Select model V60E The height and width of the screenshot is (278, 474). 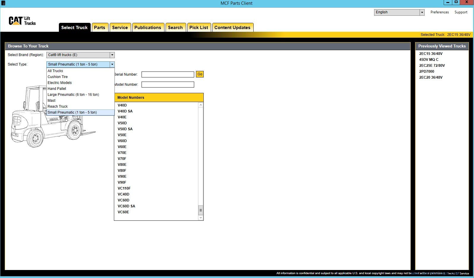[x=122, y=147]
